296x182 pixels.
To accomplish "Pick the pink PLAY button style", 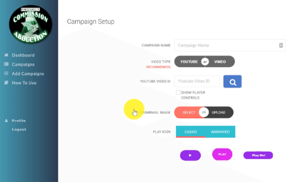I will pyautogui.click(x=222, y=154).
